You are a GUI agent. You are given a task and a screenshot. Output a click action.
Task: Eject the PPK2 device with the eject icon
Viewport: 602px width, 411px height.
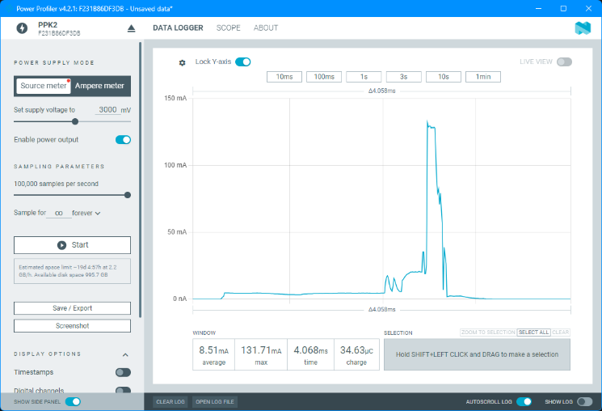pyautogui.click(x=131, y=28)
